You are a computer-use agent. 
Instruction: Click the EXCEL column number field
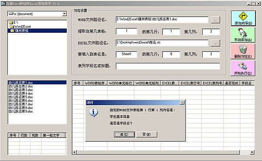(211, 55)
